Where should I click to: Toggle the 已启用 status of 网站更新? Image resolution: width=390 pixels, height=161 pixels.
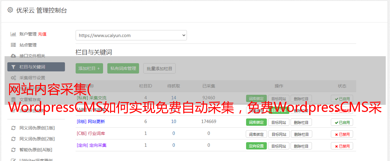point(342,122)
